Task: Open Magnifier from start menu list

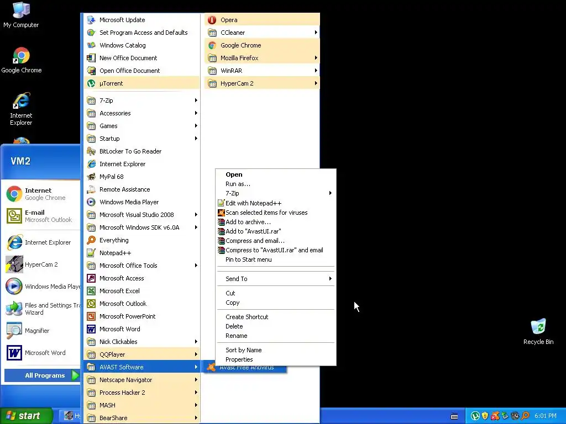Action: coord(41,331)
